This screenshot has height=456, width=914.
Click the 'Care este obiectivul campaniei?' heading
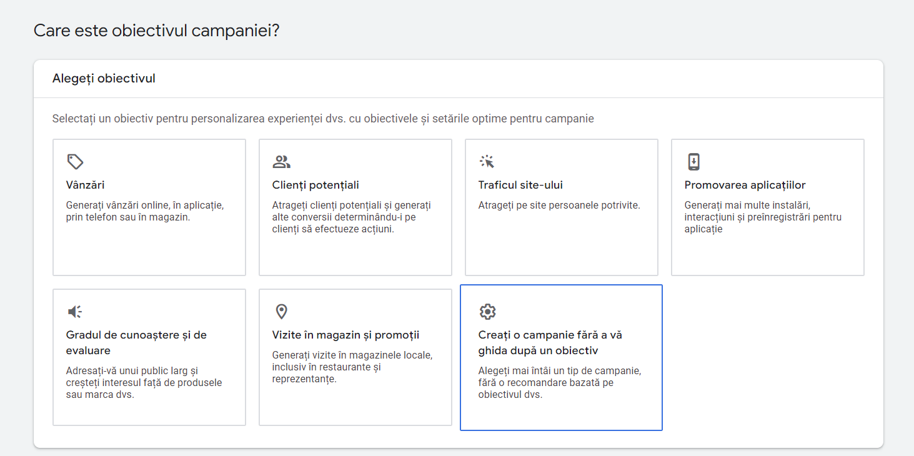[x=156, y=31]
